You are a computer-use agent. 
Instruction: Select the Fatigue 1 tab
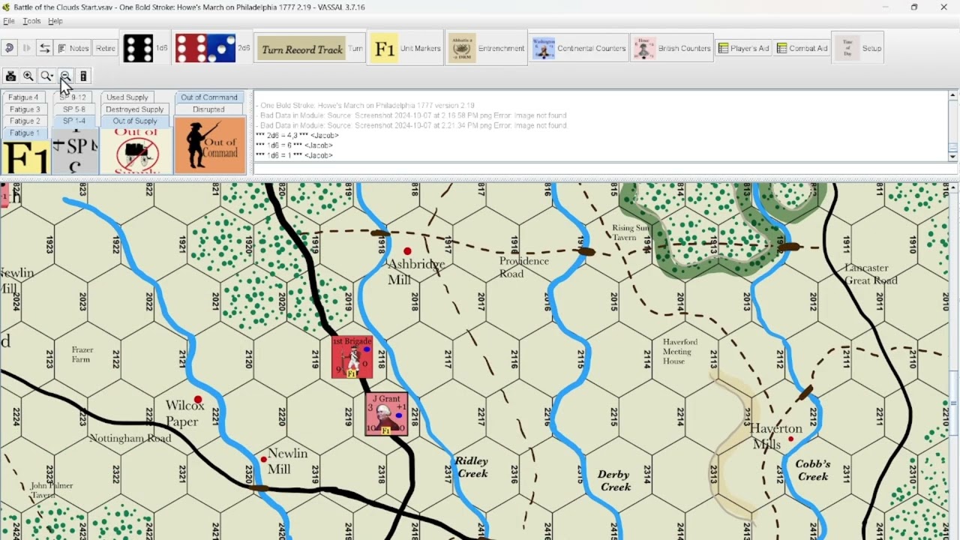pos(24,133)
